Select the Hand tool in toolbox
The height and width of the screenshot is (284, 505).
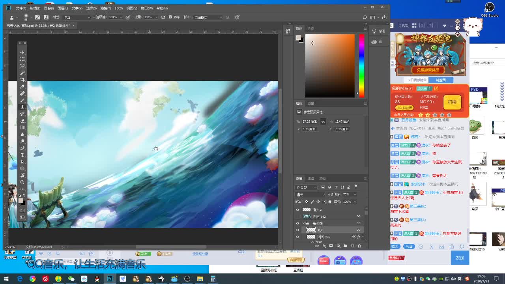click(22, 176)
